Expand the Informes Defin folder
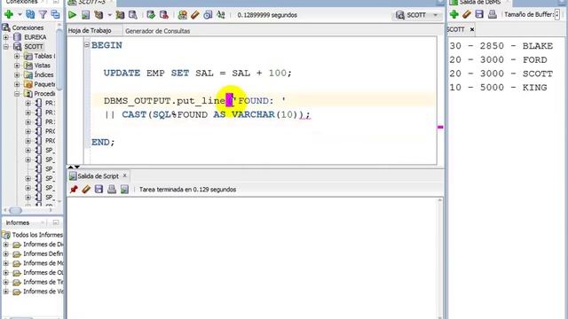This screenshot has width=568, height=319. click(6, 254)
